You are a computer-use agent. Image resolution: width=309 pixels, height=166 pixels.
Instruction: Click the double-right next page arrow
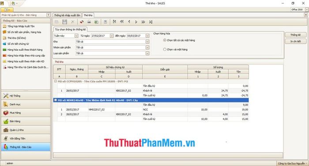tap(143, 22)
